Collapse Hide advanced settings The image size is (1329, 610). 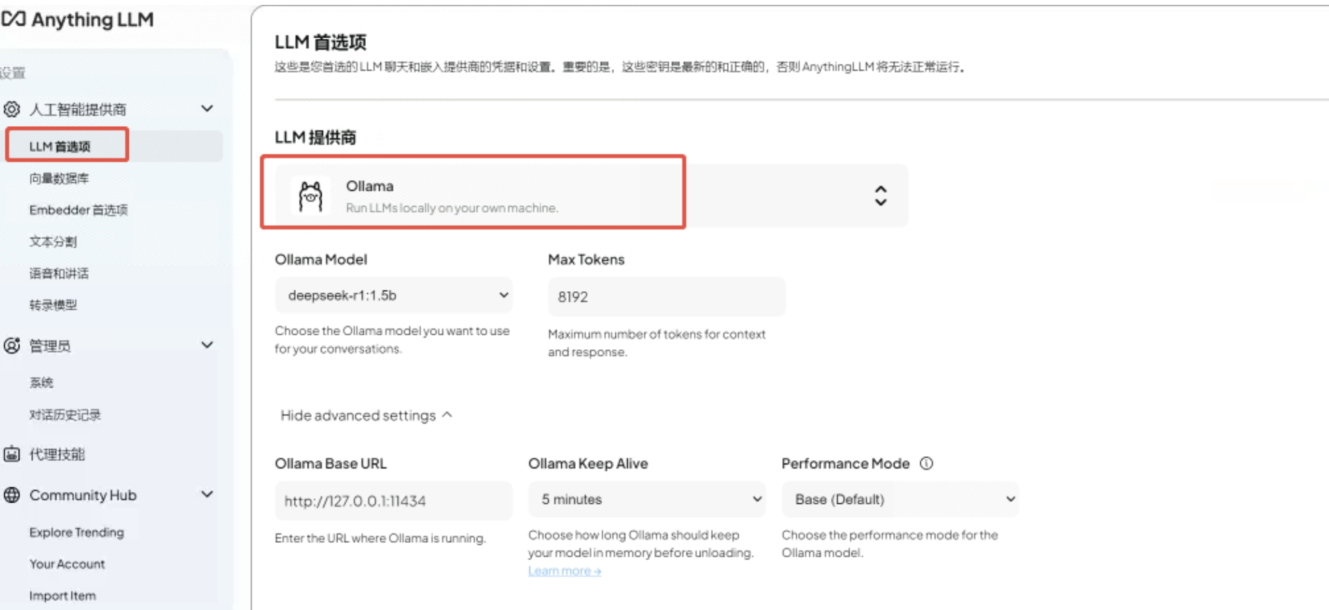(x=366, y=415)
